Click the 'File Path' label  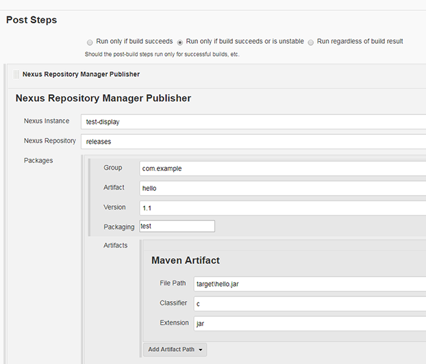pyautogui.click(x=173, y=283)
